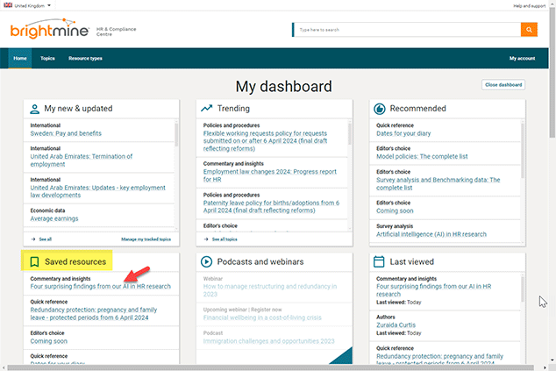Screen dimensions: 556x371
Task: Click See all in My new & updated
Action: 45,239
